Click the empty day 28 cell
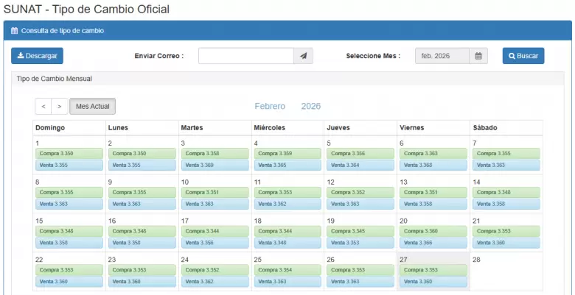This screenshot has height=295, width=575. (x=506, y=274)
